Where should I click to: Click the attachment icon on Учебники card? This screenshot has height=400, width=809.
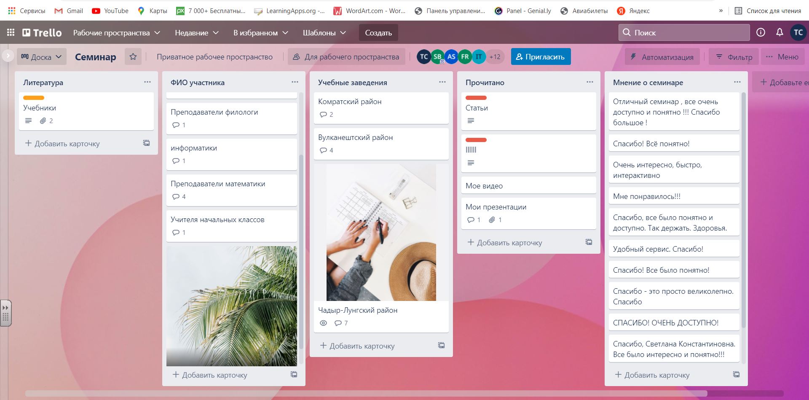(43, 121)
